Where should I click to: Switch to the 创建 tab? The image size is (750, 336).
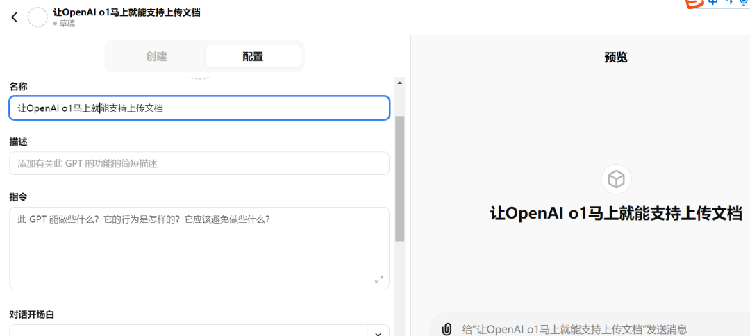pos(156,57)
